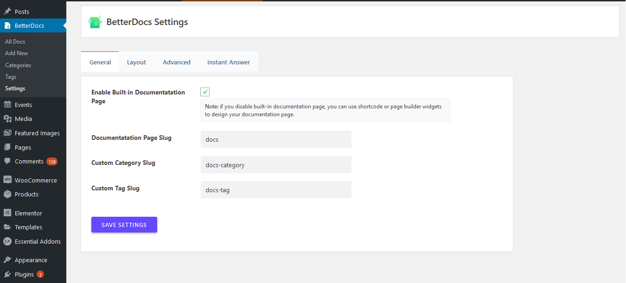This screenshot has width=626, height=283.
Task: Click the note about disabling built-in documentation
Action: (x=325, y=110)
